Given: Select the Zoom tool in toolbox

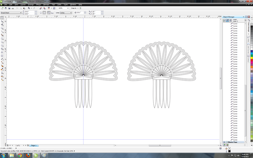Looking at the screenshot, I should point(2,28).
